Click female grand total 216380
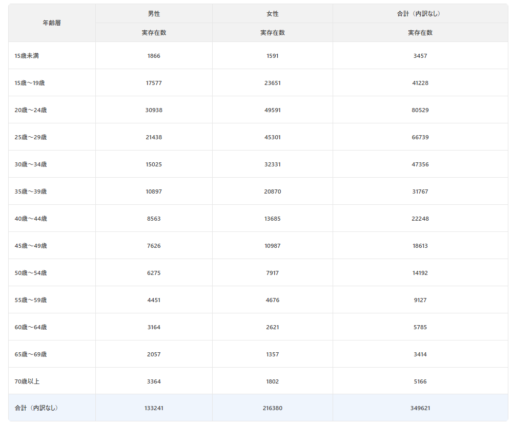Image resolution: width=513 pixels, height=426 pixels. 273,408
